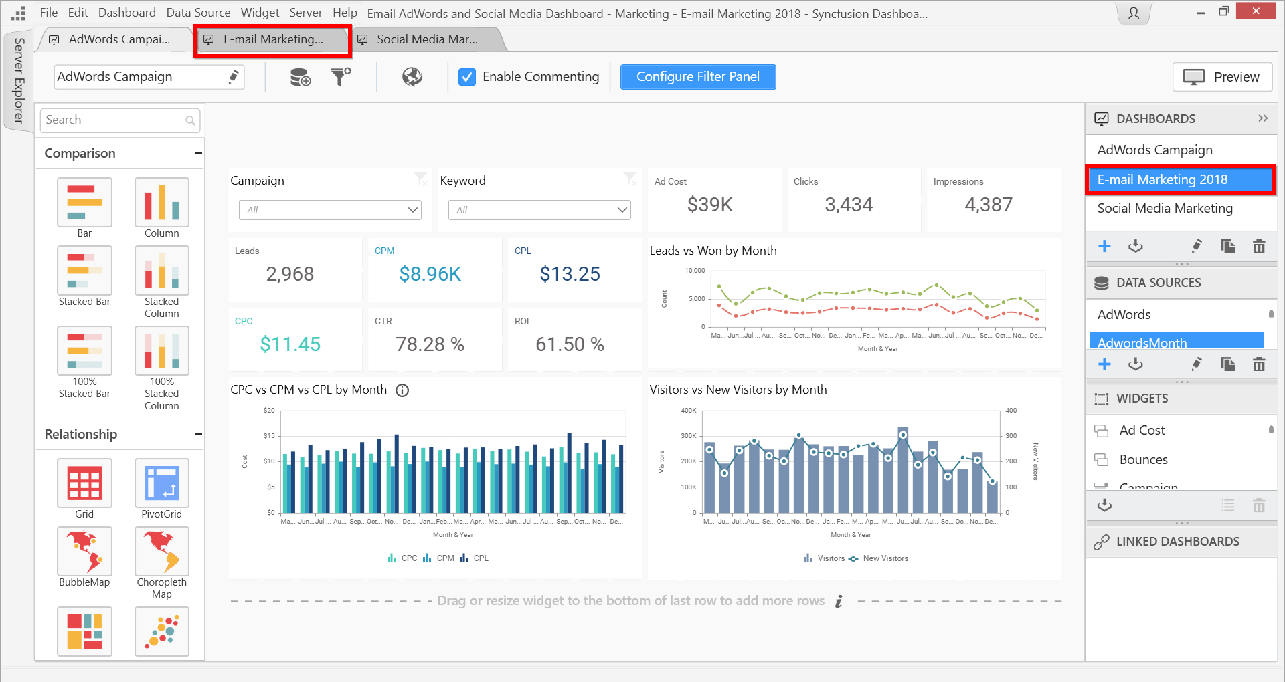Image resolution: width=1285 pixels, height=682 pixels.
Task: Click the globe icon in toolbar
Action: click(412, 77)
